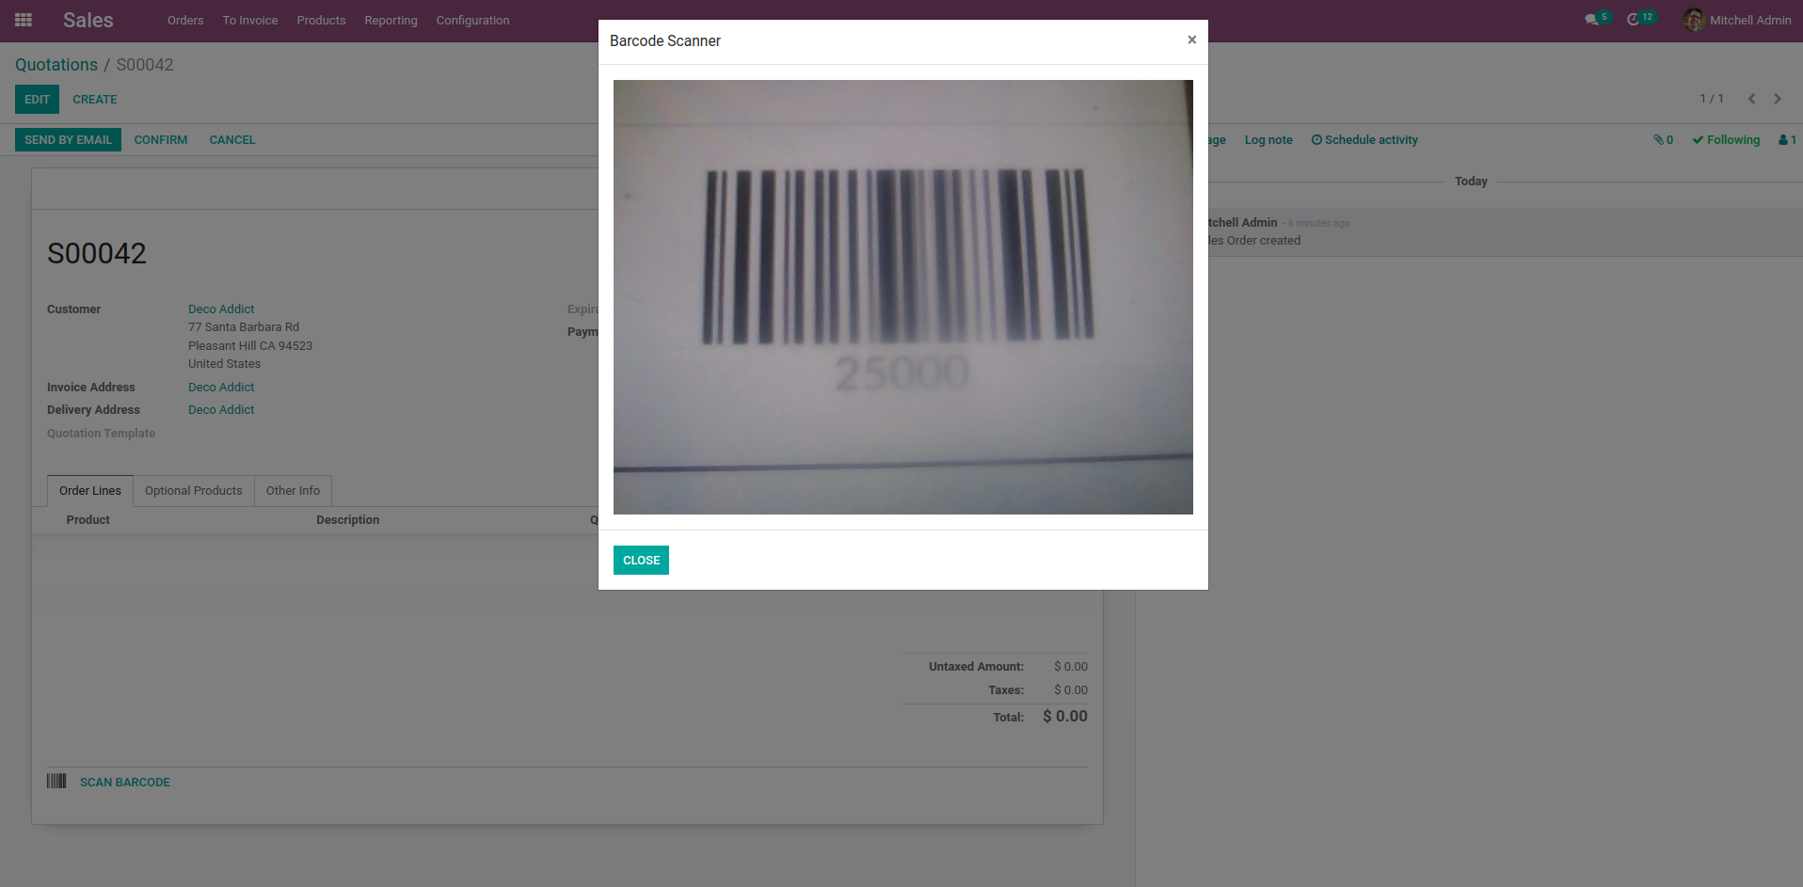Screen dimensions: 1803x887
Task: Go to previous record arrow
Action: [x=1751, y=99]
